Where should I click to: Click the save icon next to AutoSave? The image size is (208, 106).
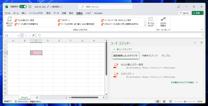tap(30, 7)
